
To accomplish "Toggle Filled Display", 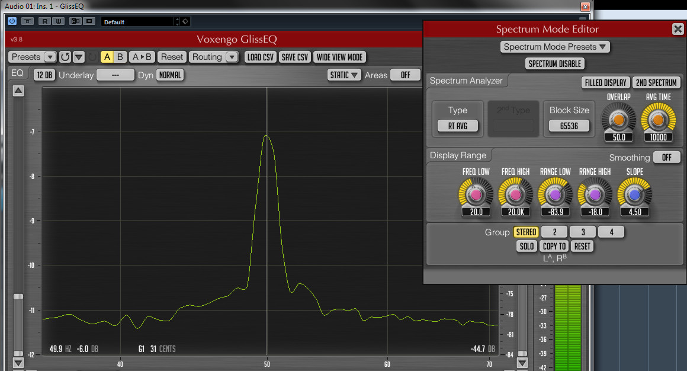I will coord(605,82).
